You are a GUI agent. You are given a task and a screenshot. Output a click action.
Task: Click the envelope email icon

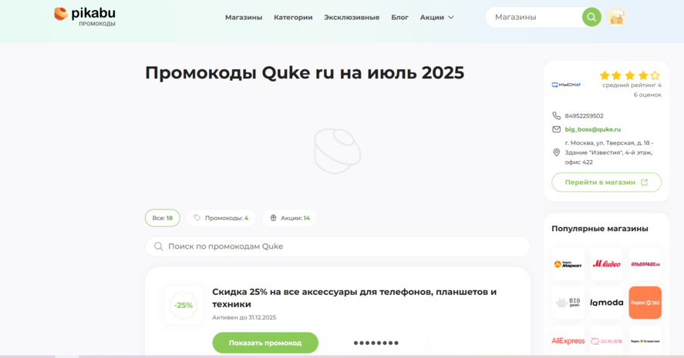tap(556, 129)
